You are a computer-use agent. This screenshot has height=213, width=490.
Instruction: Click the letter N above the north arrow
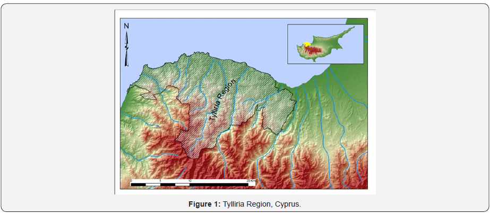127,25
